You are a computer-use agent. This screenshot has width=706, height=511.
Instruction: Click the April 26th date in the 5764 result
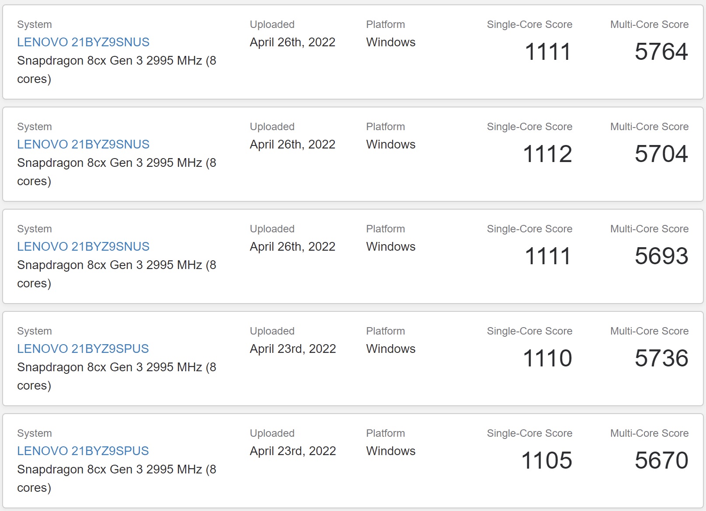click(292, 42)
